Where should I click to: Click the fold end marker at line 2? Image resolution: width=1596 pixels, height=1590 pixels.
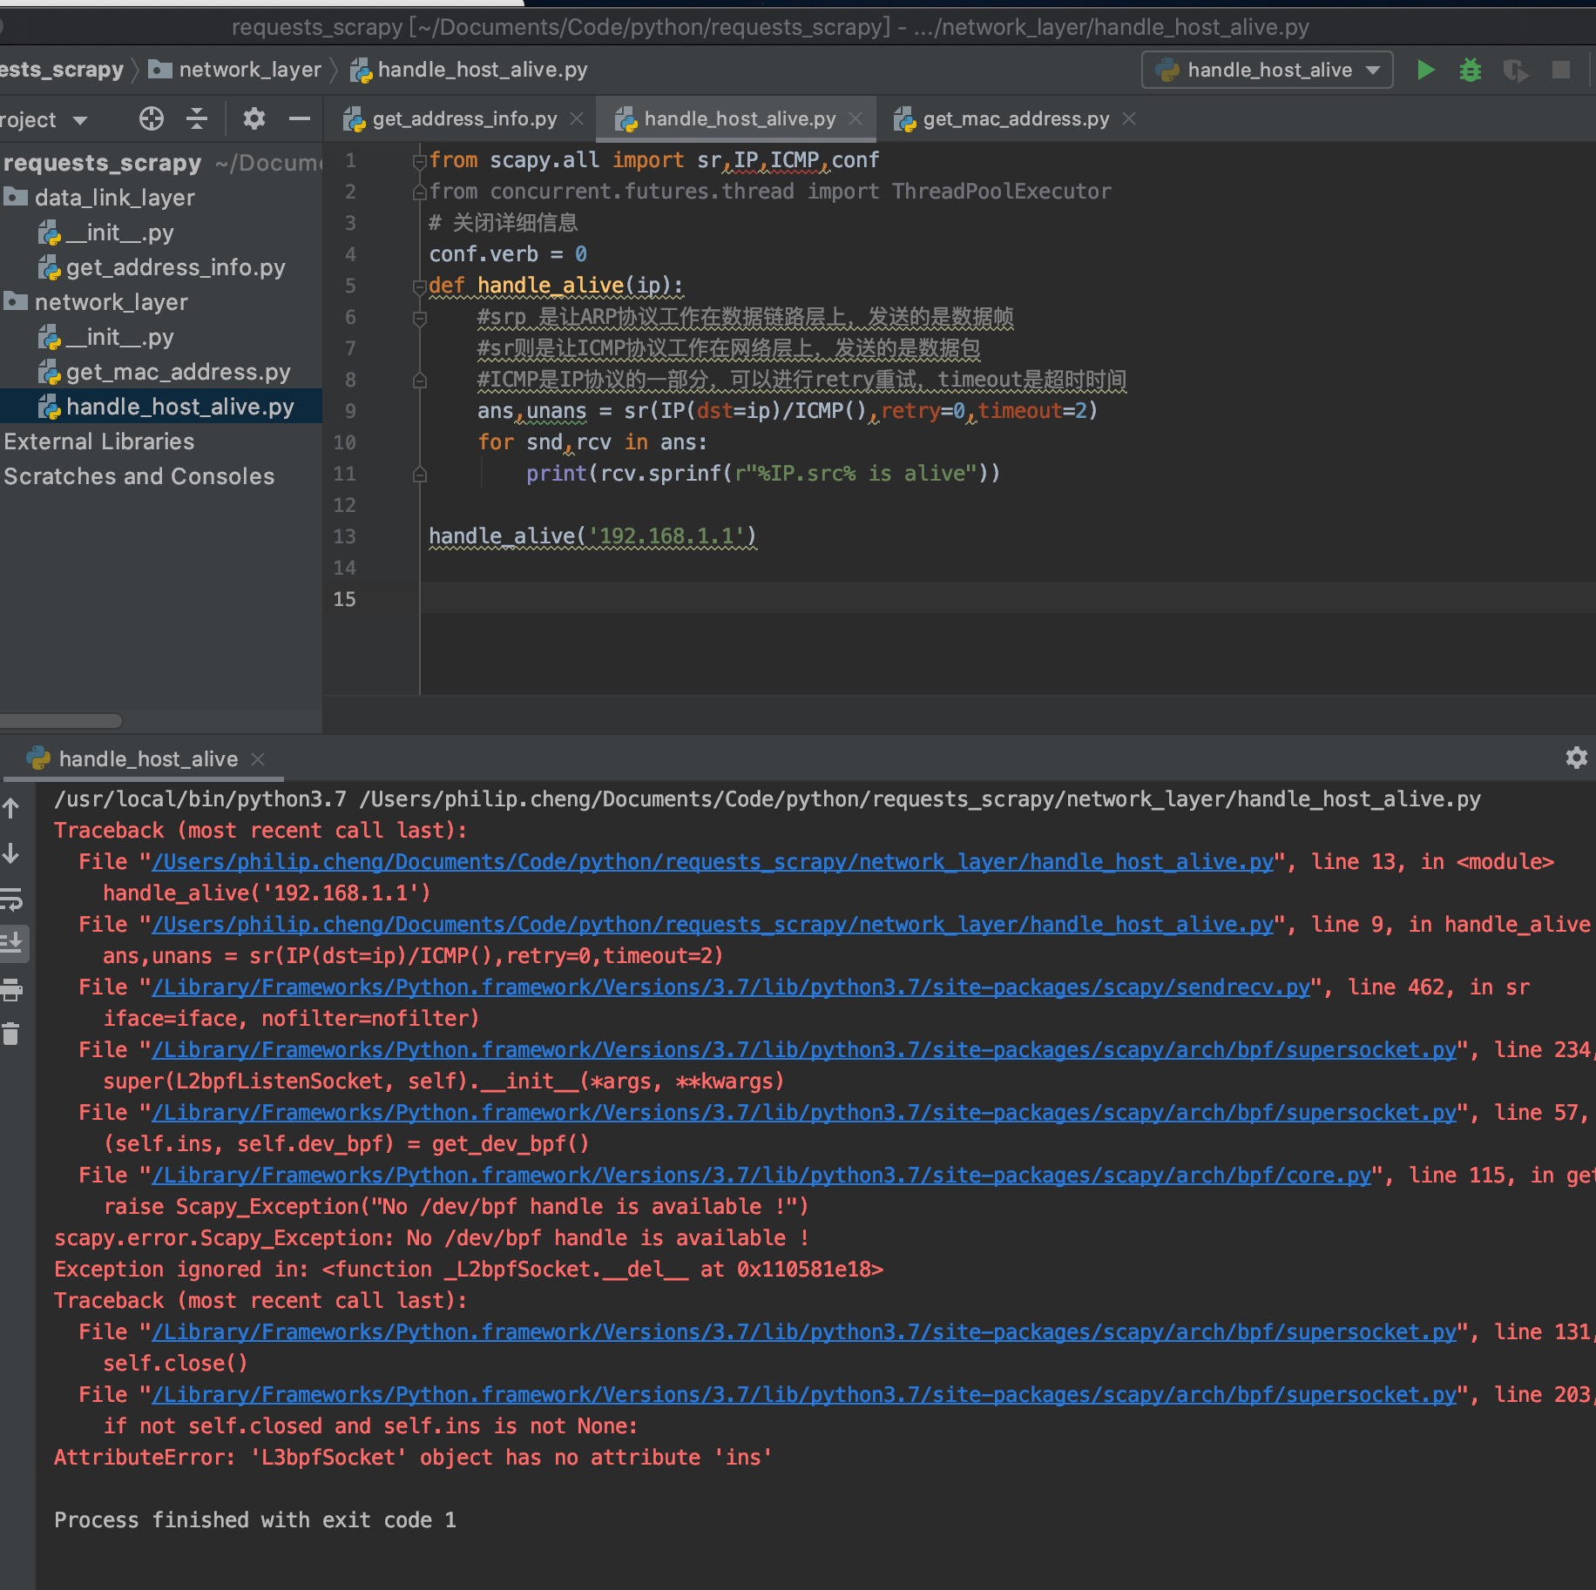point(419,192)
